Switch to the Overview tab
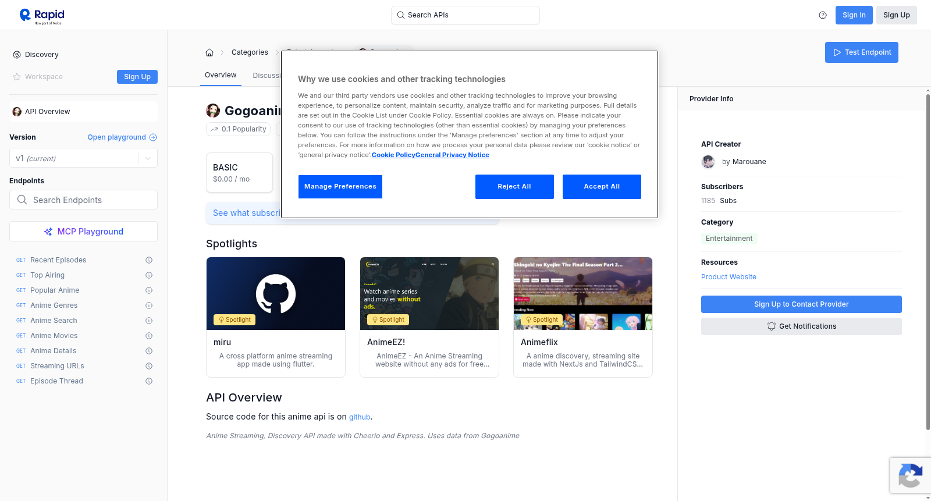The height and width of the screenshot is (501, 931). pos(221,75)
